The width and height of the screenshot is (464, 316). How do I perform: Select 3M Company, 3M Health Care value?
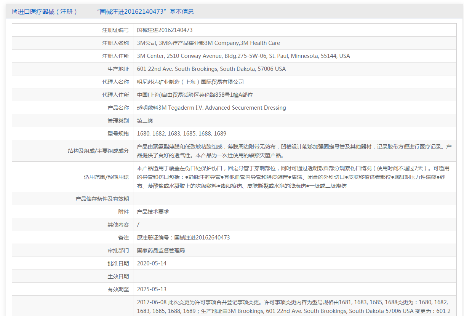[208, 43]
